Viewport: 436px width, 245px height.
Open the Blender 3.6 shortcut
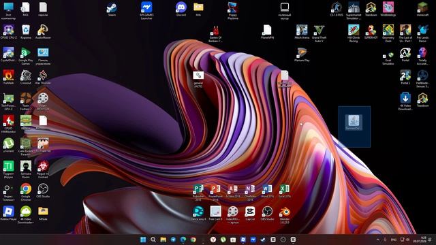[285, 215]
